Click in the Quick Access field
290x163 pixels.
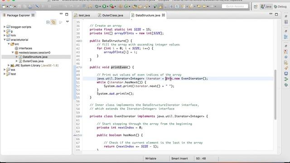pyautogui.click(x=235, y=6)
